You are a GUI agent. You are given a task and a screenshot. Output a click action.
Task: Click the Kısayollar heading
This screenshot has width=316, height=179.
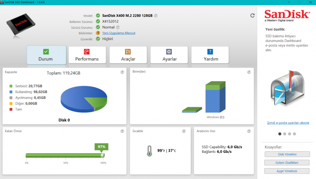pyautogui.click(x=274, y=147)
